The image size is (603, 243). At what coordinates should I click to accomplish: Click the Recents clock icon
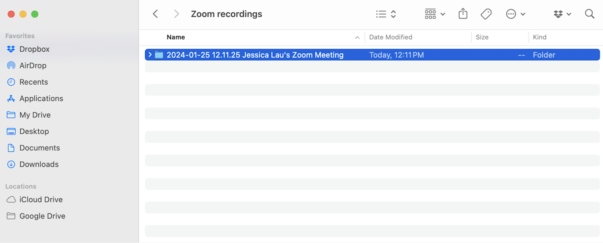pyautogui.click(x=11, y=82)
